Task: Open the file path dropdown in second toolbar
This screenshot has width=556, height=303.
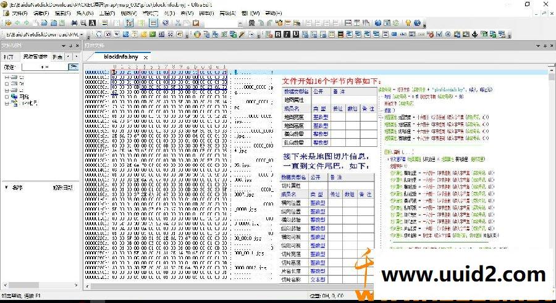Action: point(82,35)
